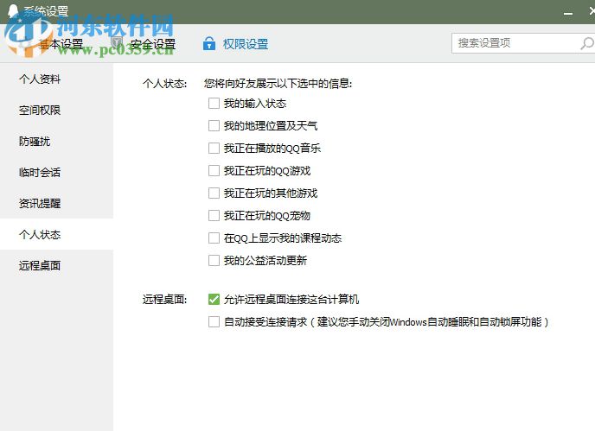595x431 pixels.
Task: Open the 权限设置 lock icon tab
Action: pos(209,43)
